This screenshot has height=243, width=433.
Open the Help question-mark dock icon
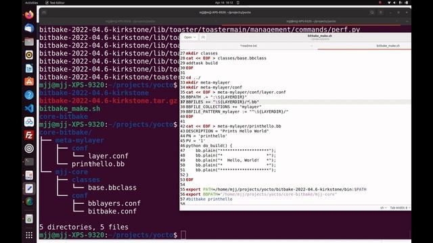click(x=29, y=95)
